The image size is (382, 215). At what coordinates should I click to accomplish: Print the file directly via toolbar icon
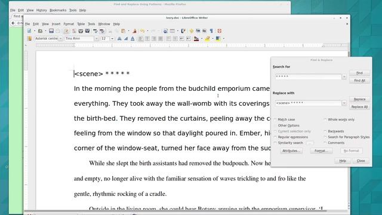point(81,31)
